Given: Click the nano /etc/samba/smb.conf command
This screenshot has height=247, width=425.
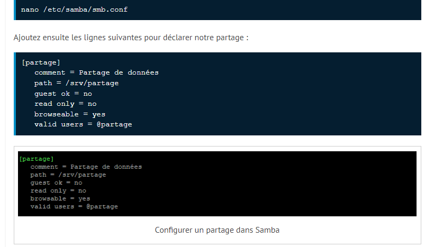Looking at the screenshot, I should pyautogui.click(x=74, y=10).
